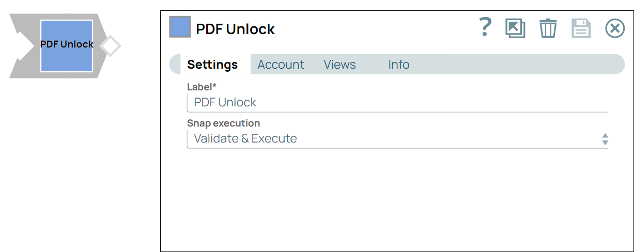Switch to the Settings tab

pos(212,65)
